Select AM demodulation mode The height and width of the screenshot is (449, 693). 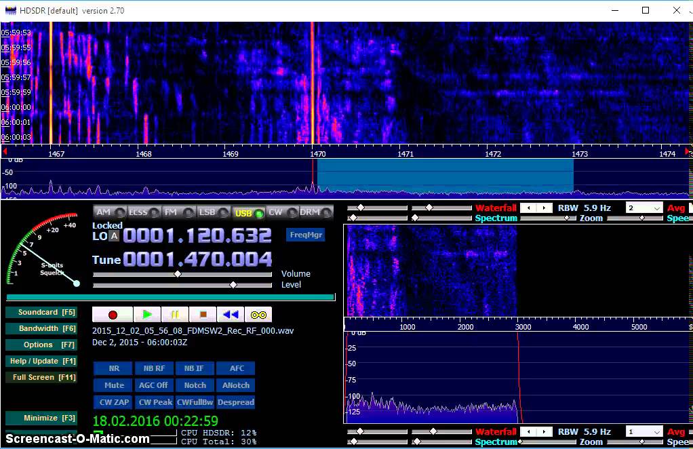tap(110, 212)
